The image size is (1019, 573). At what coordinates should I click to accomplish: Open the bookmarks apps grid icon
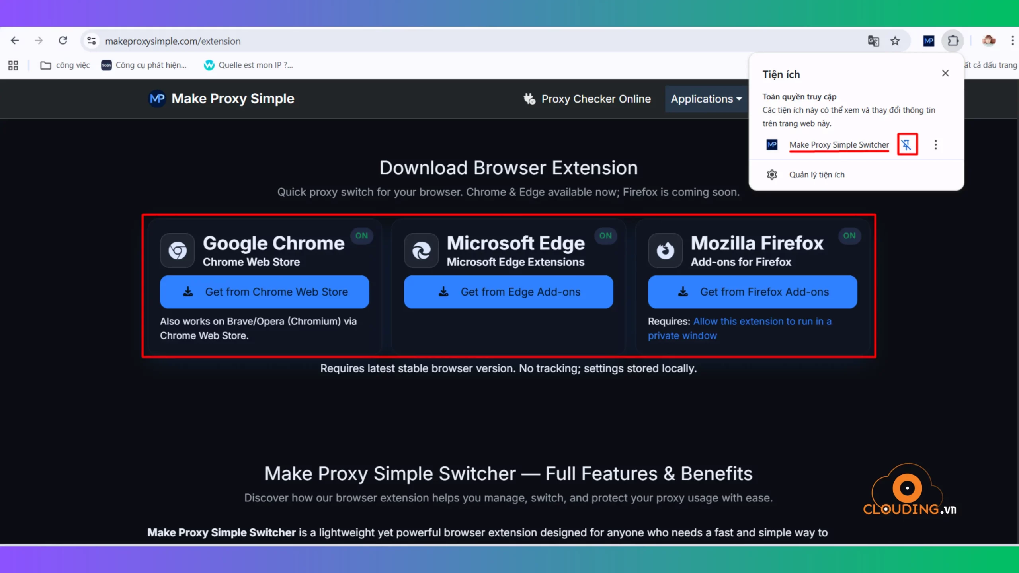coord(13,65)
